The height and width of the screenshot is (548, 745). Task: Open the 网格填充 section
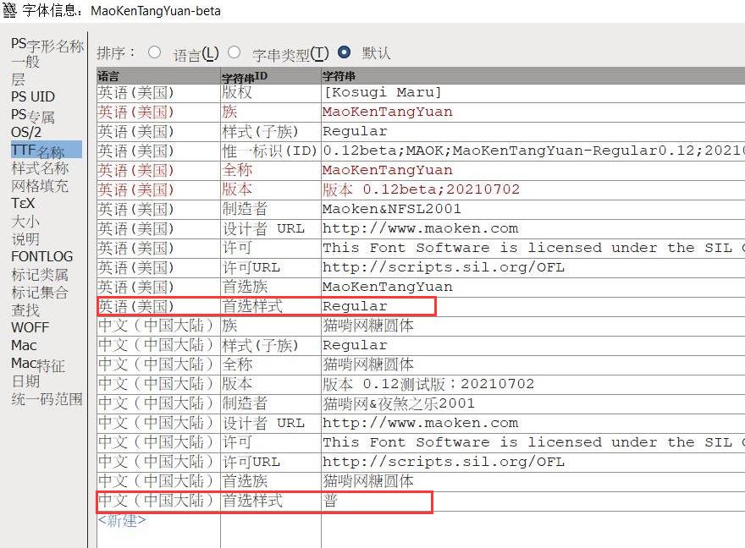40,186
